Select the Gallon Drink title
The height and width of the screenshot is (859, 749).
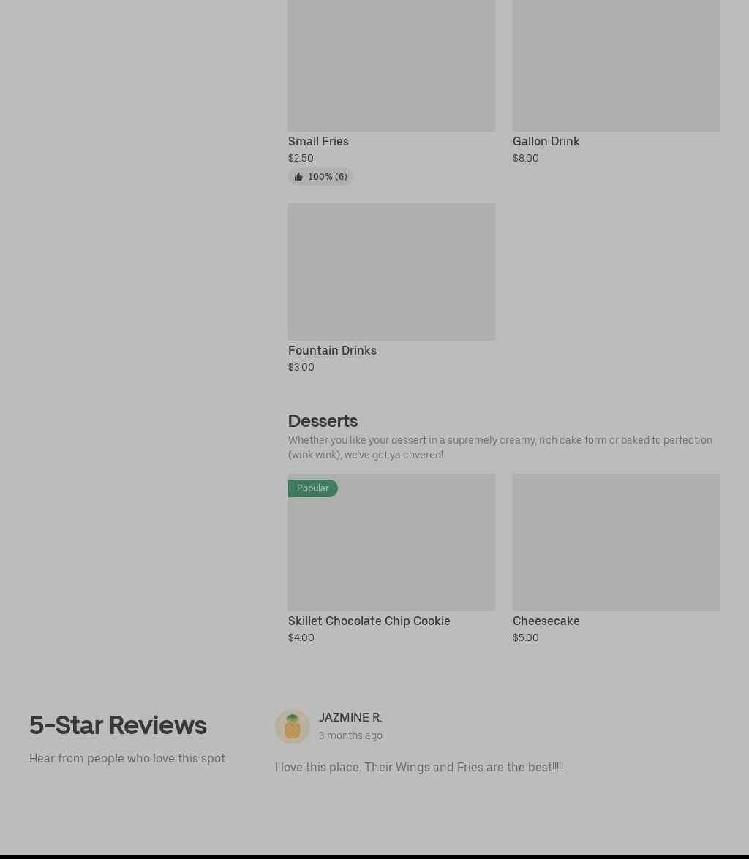click(546, 141)
